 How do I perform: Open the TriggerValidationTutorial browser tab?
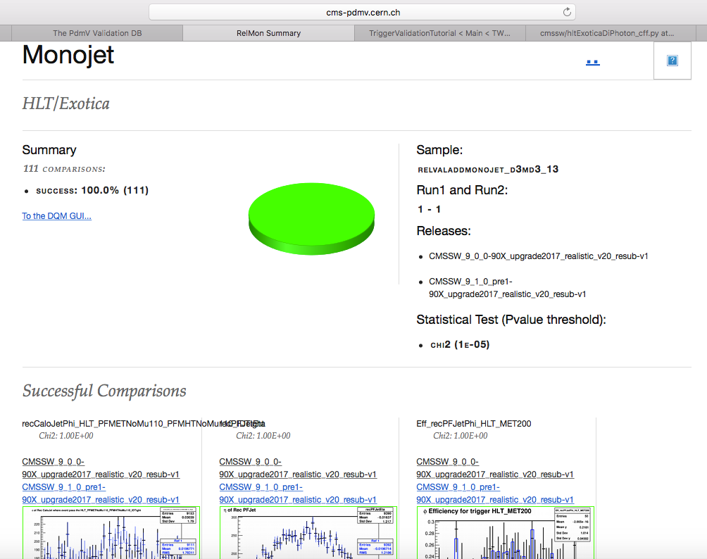coord(439,33)
